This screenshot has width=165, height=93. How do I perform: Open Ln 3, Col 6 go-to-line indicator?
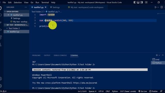click(82, 91)
